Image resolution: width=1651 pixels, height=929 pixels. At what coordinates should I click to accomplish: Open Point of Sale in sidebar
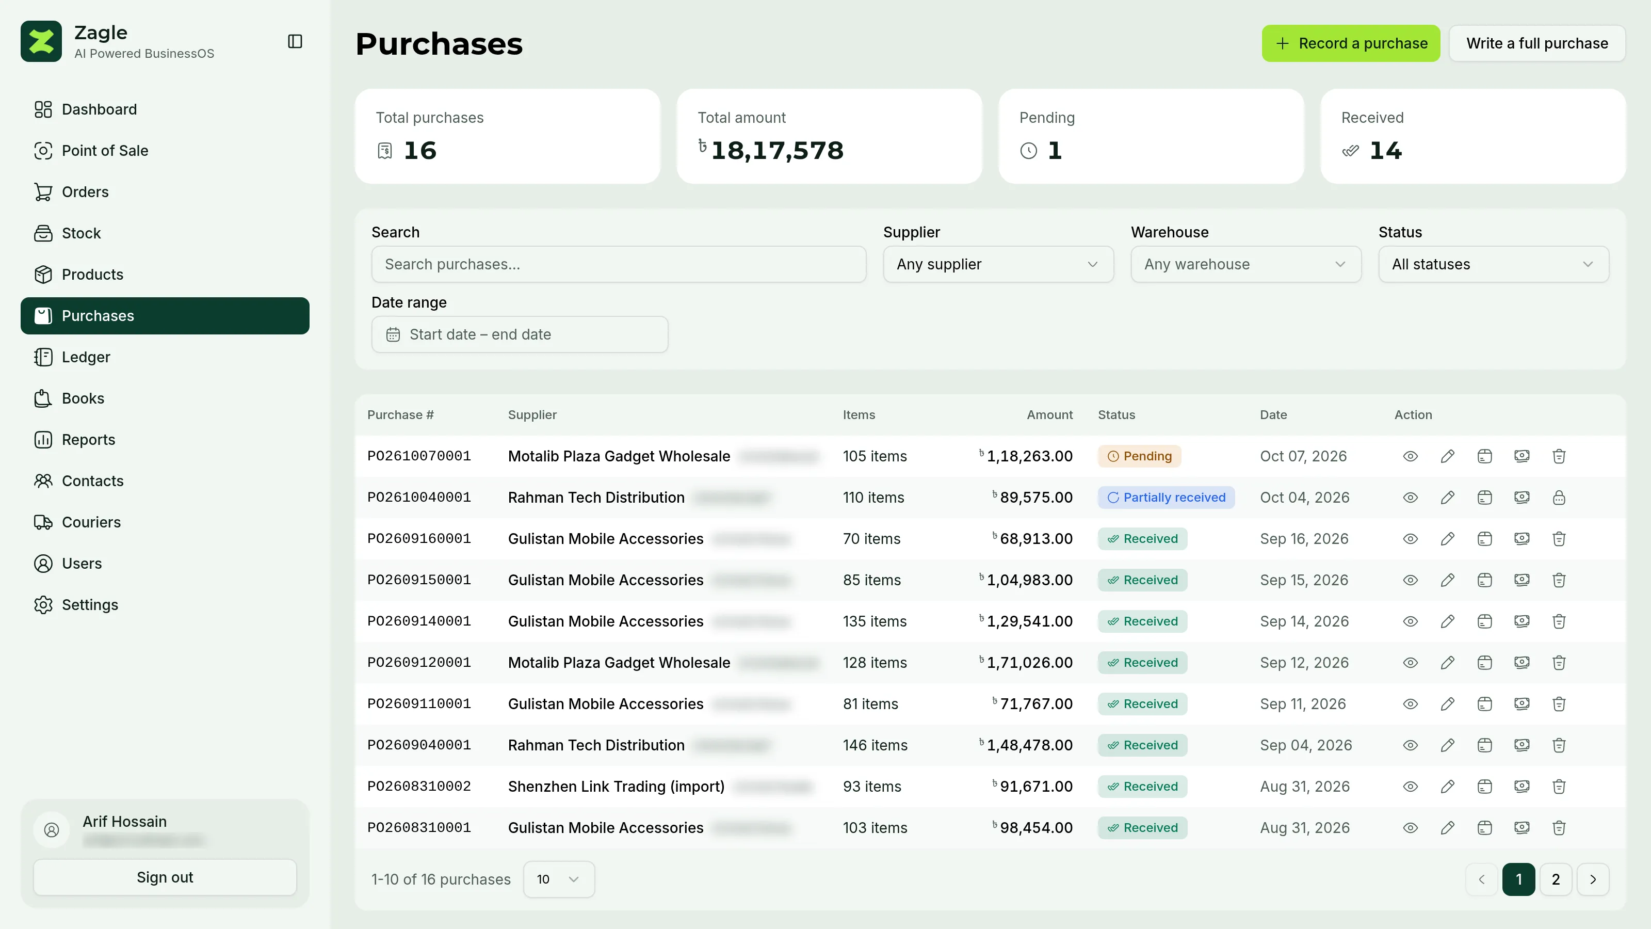point(165,151)
